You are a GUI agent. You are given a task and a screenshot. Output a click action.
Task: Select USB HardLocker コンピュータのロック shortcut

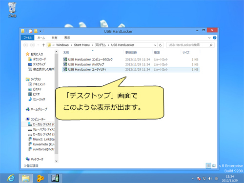131,60
